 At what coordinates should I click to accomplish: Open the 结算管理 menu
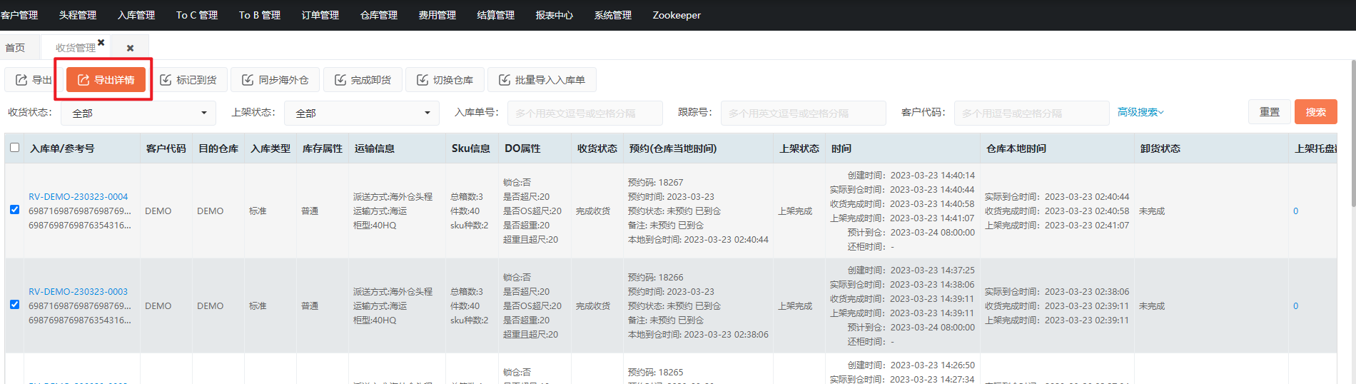[x=496, y=15]
